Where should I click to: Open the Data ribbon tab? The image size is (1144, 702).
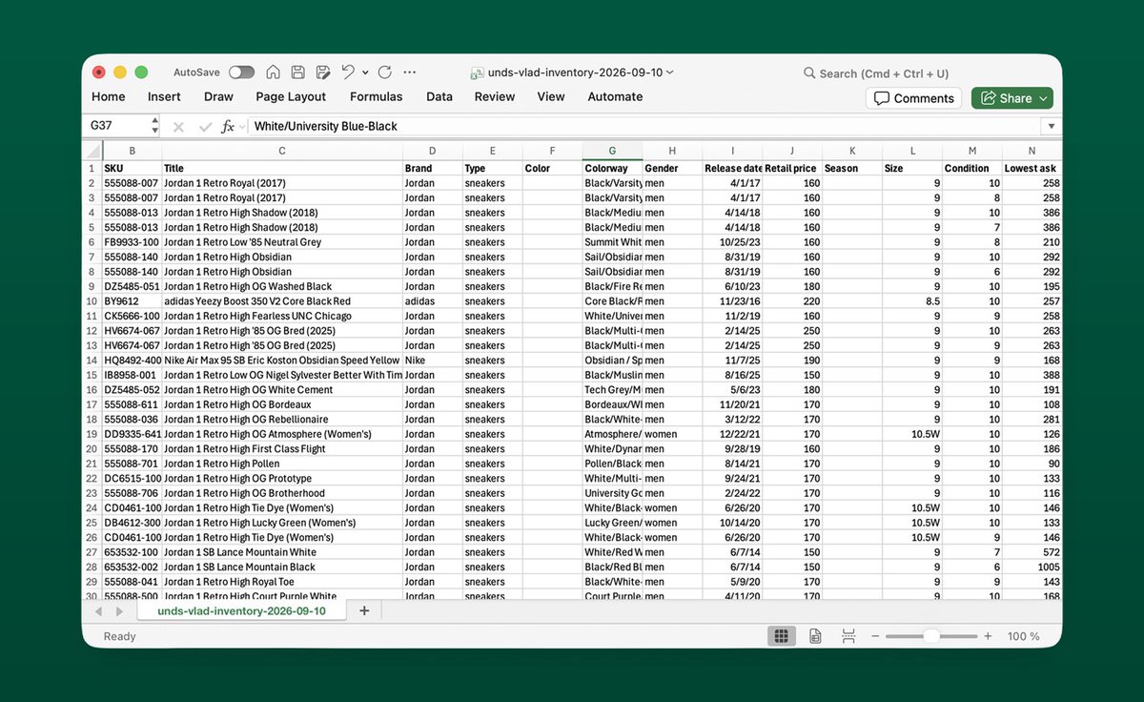439,96
